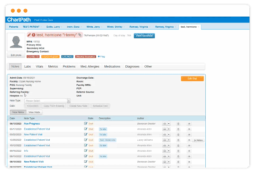Toggle the eye icon in the Info row

[189, 151]
